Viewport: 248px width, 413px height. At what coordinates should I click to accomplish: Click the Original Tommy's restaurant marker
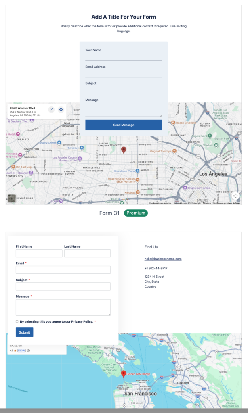pos(174,151)
